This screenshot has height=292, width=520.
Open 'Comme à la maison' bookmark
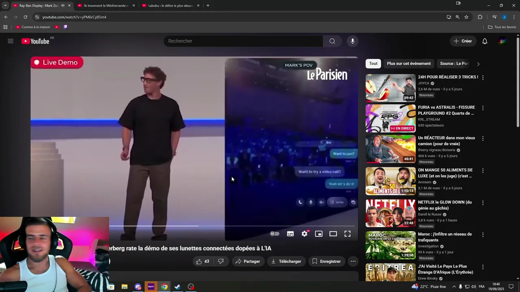click(x=33, y=27)
